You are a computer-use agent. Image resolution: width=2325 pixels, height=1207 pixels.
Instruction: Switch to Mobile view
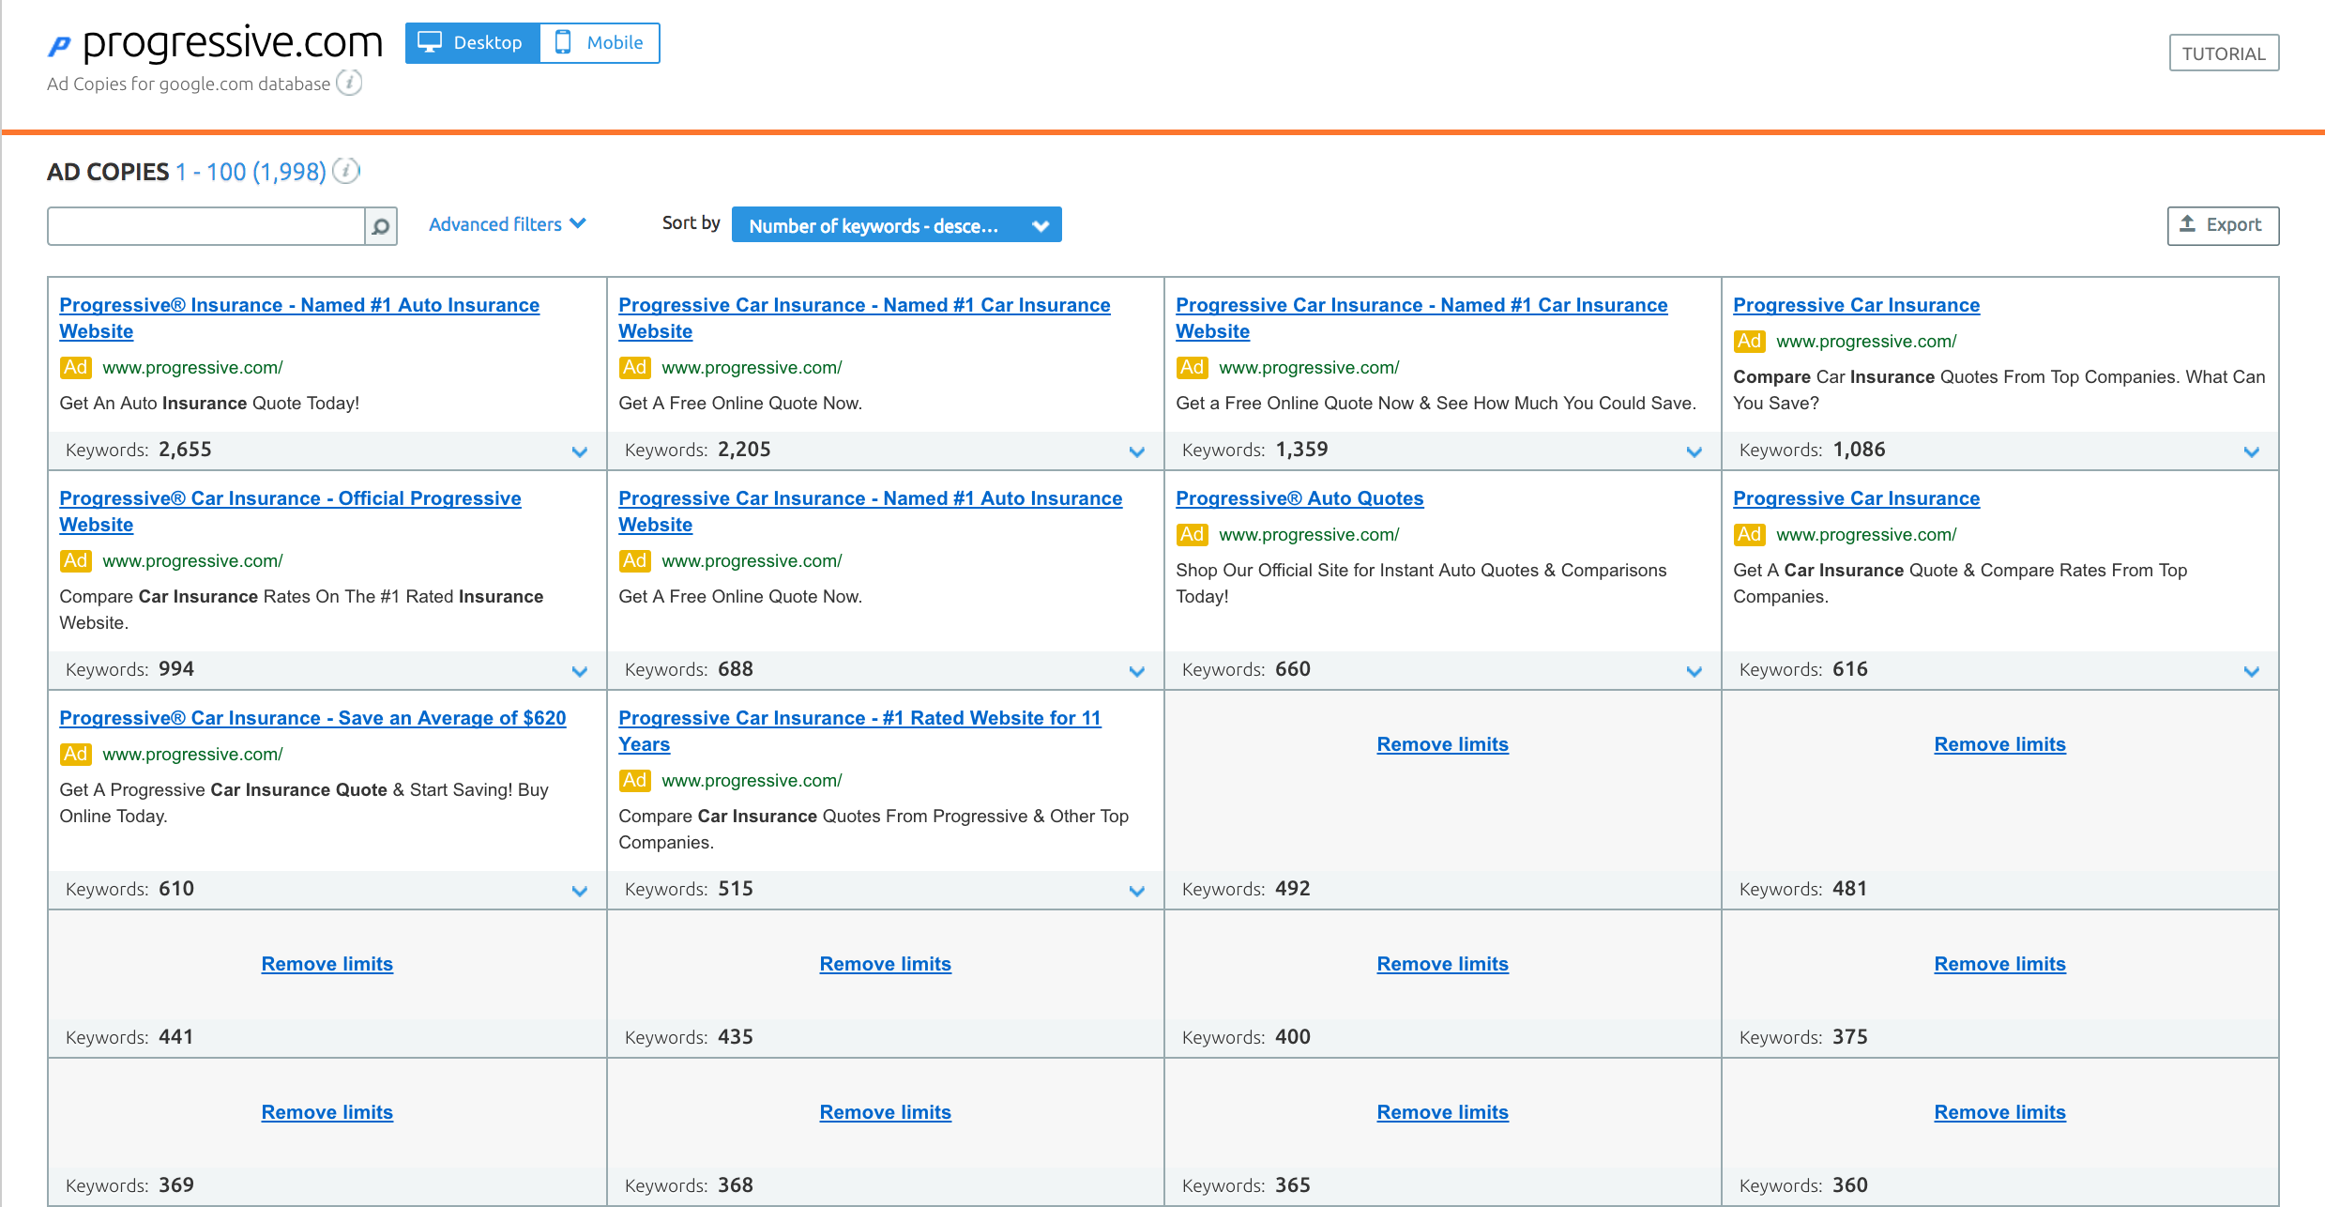point(600,43)
